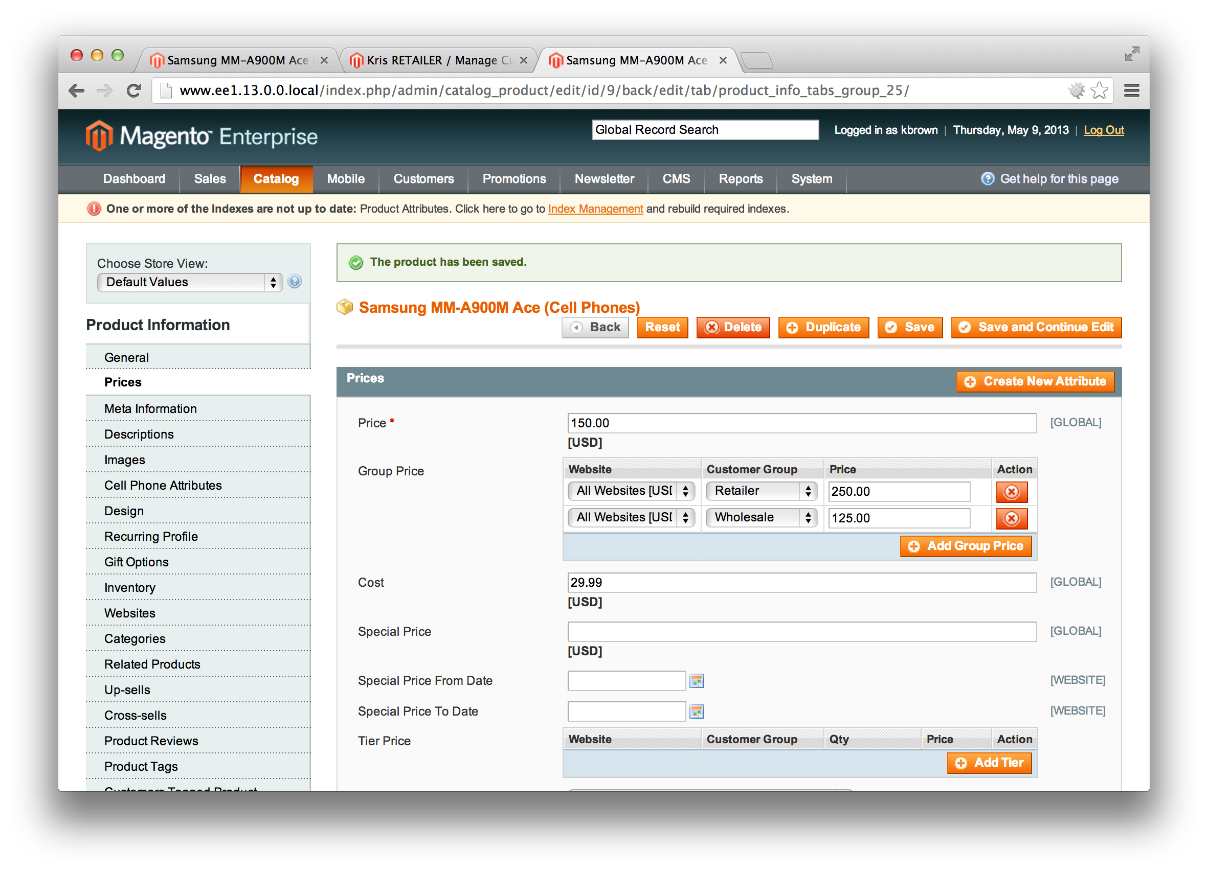Open the System menu

(811, 179)
